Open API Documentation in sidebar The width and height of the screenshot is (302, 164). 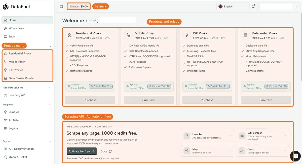pos(27,149)
